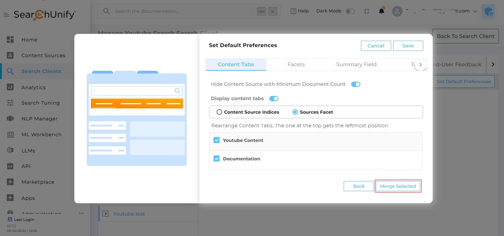Toggle Dark Mode switch
504x236 pixels.
point(350,11)
